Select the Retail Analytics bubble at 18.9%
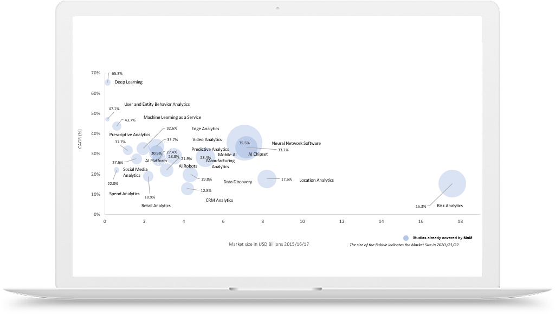Viewport: 555px width, 314px height. click(x=148, y=176)
